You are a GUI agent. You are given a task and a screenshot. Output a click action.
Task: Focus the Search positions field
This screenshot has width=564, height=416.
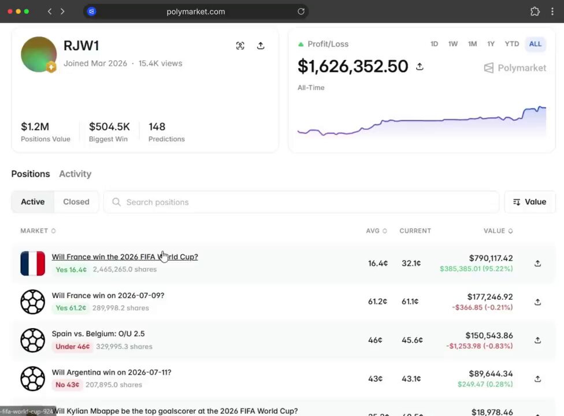pyautogui.click(x=302, y=202)
